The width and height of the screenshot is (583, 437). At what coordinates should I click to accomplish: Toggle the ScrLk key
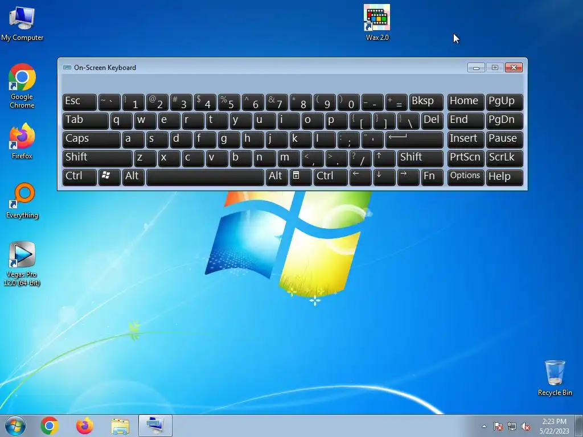pyautogui.click(x=504, y=159)
